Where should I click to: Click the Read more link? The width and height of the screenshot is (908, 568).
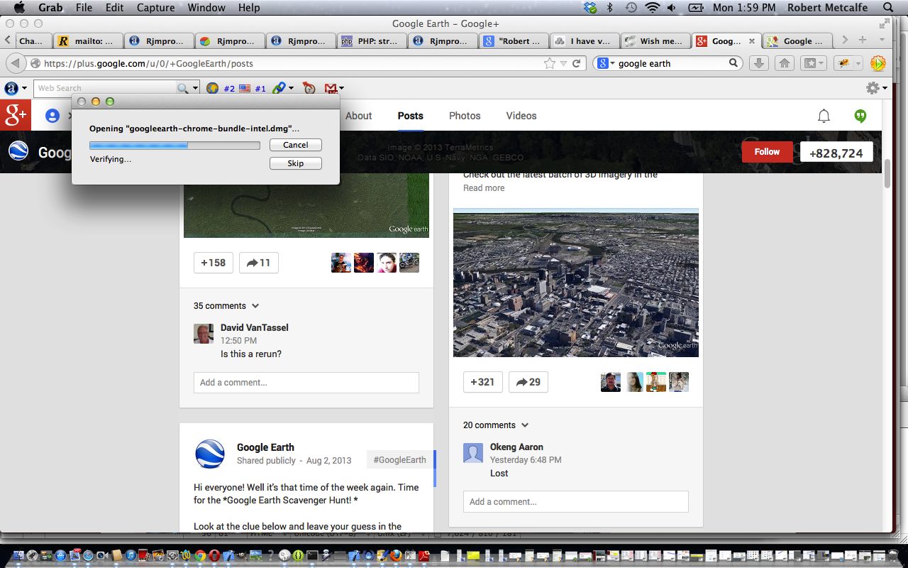484,188
